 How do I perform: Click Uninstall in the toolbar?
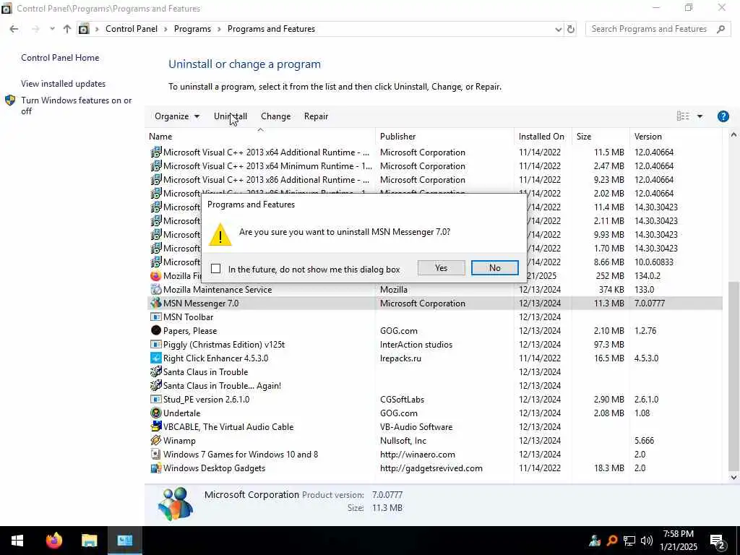[x=231, y=116]
